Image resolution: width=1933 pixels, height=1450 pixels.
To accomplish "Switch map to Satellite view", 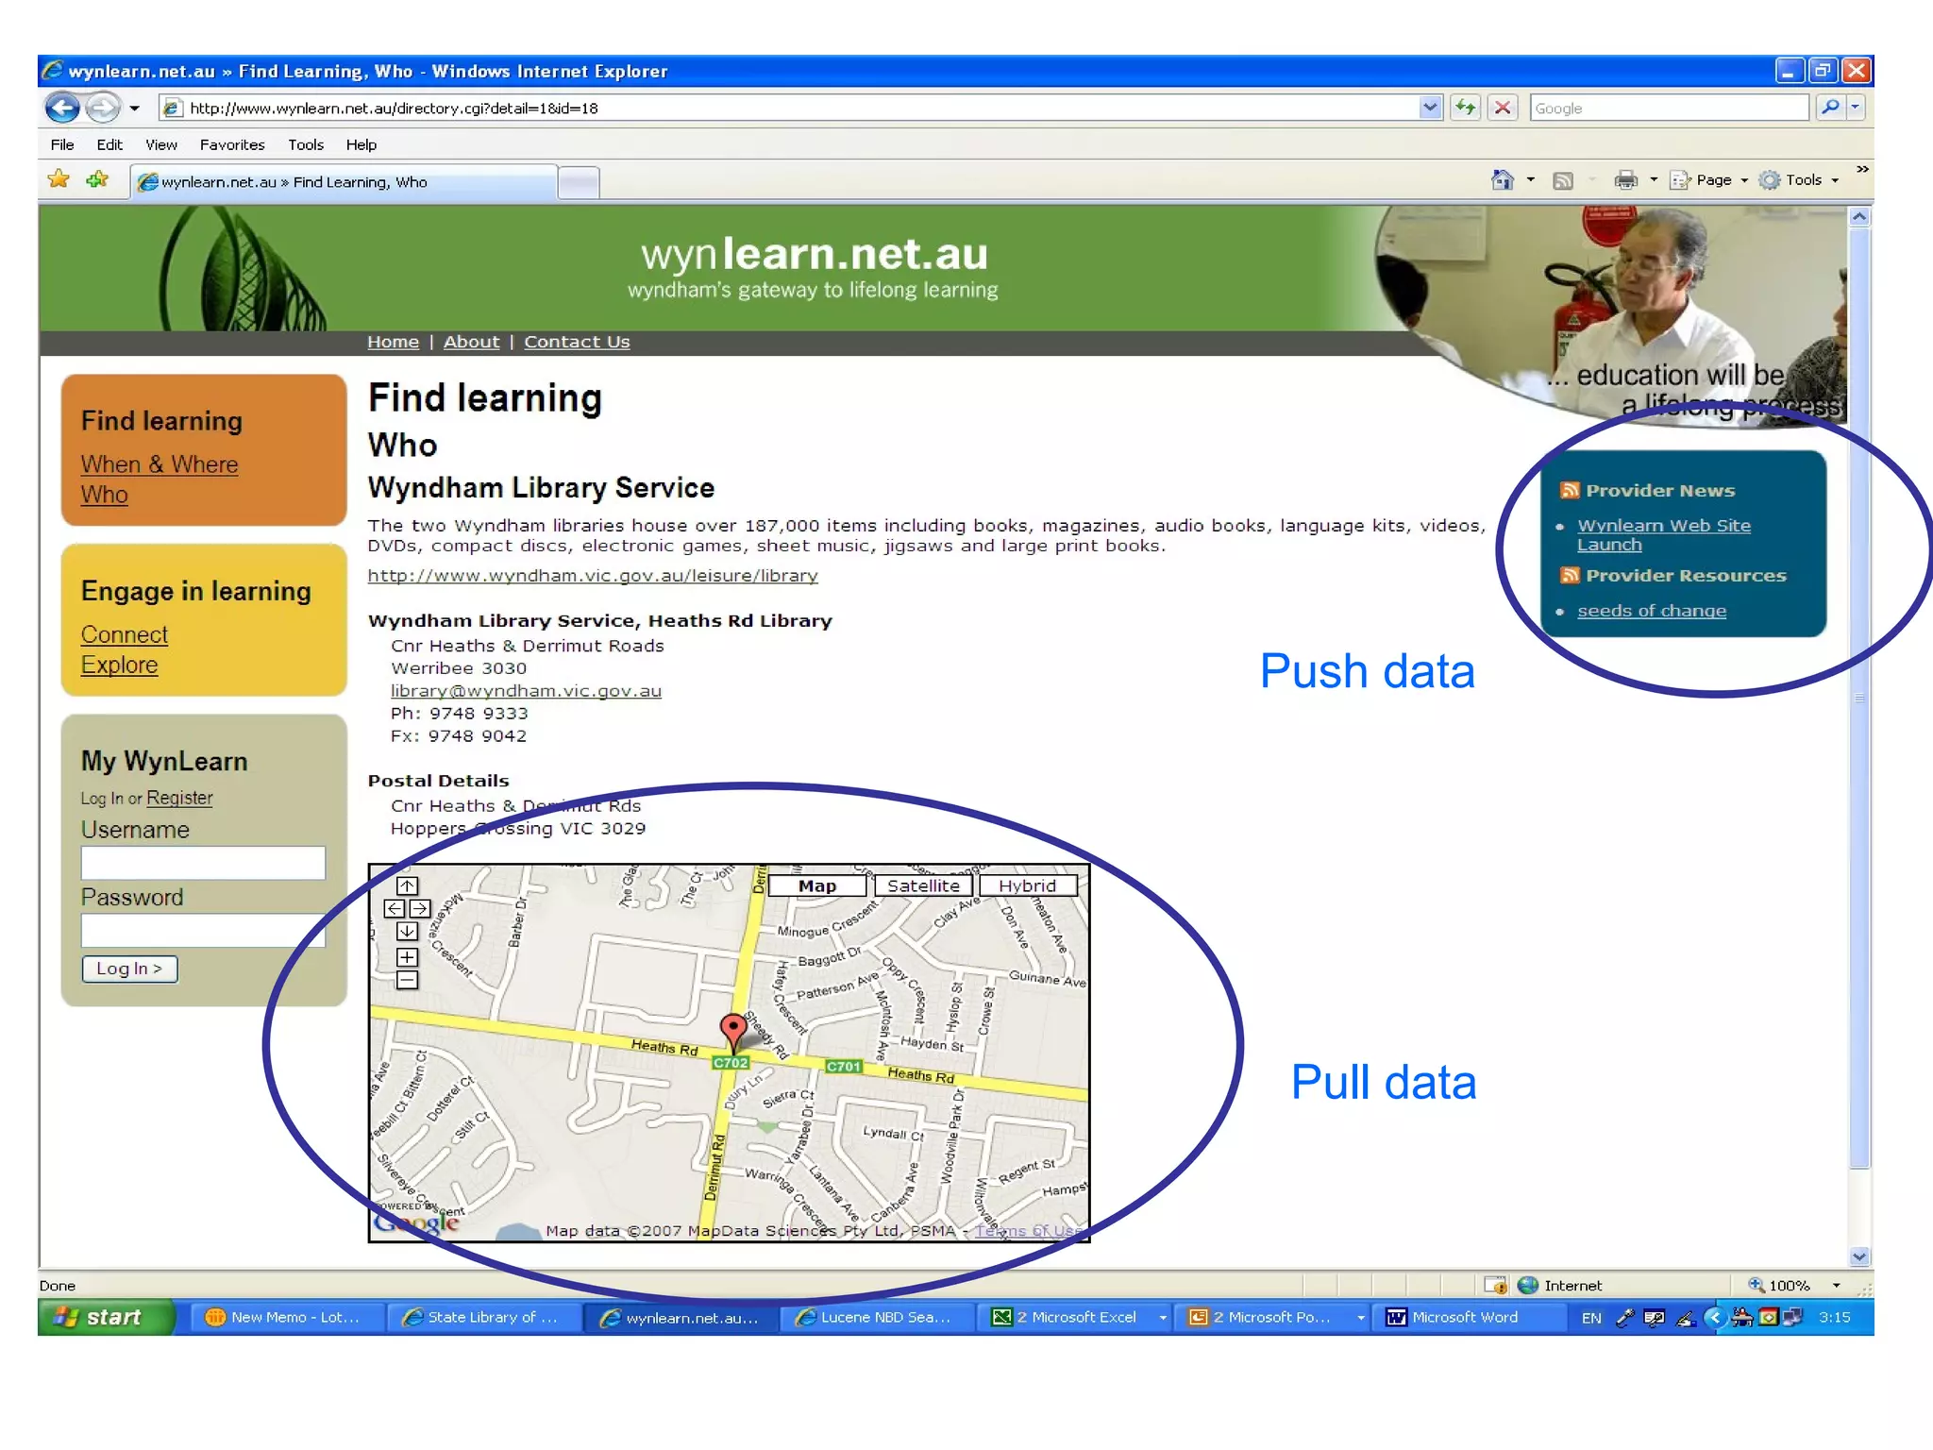I will click(x=922, y=885).
